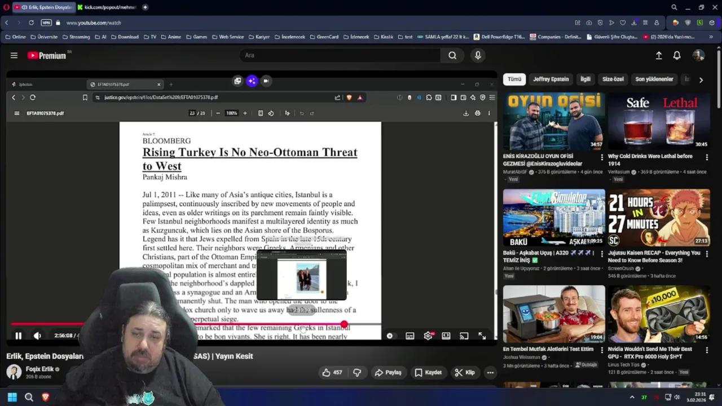Open ENİS KİRAZOĞLU OYUN OFİSİ video thumbnail
Image resolution: width=722 pixels, height=406 pixels.
pos(554,121)
